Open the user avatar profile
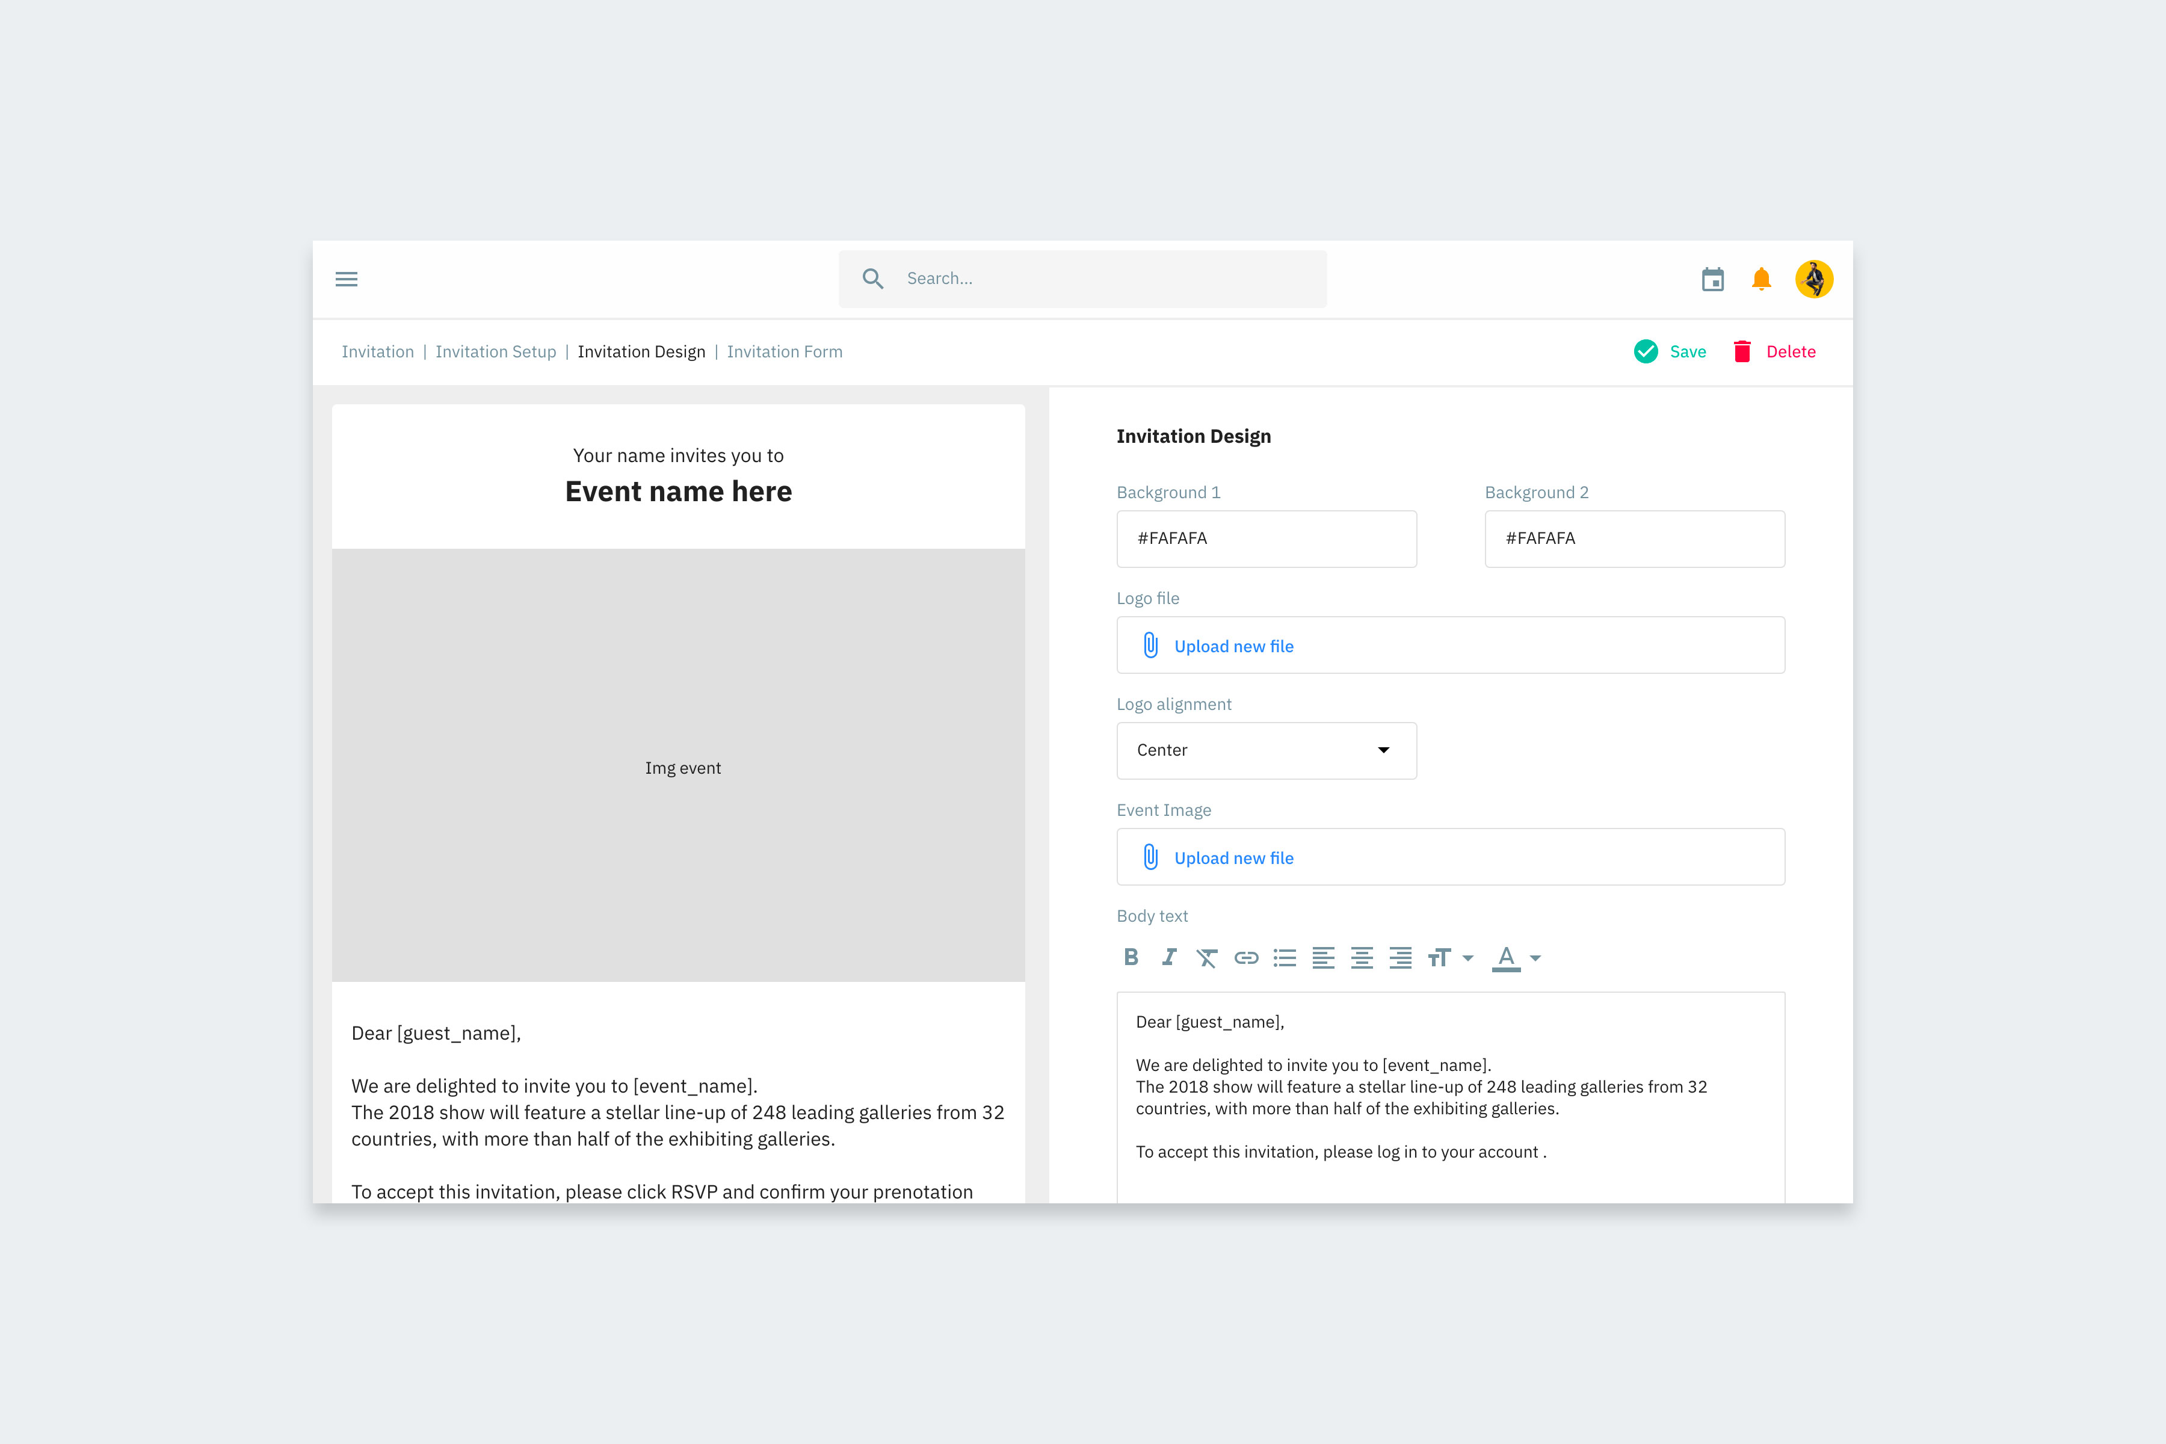This screenshot has width=2166, height=1444. point(1814,279)
